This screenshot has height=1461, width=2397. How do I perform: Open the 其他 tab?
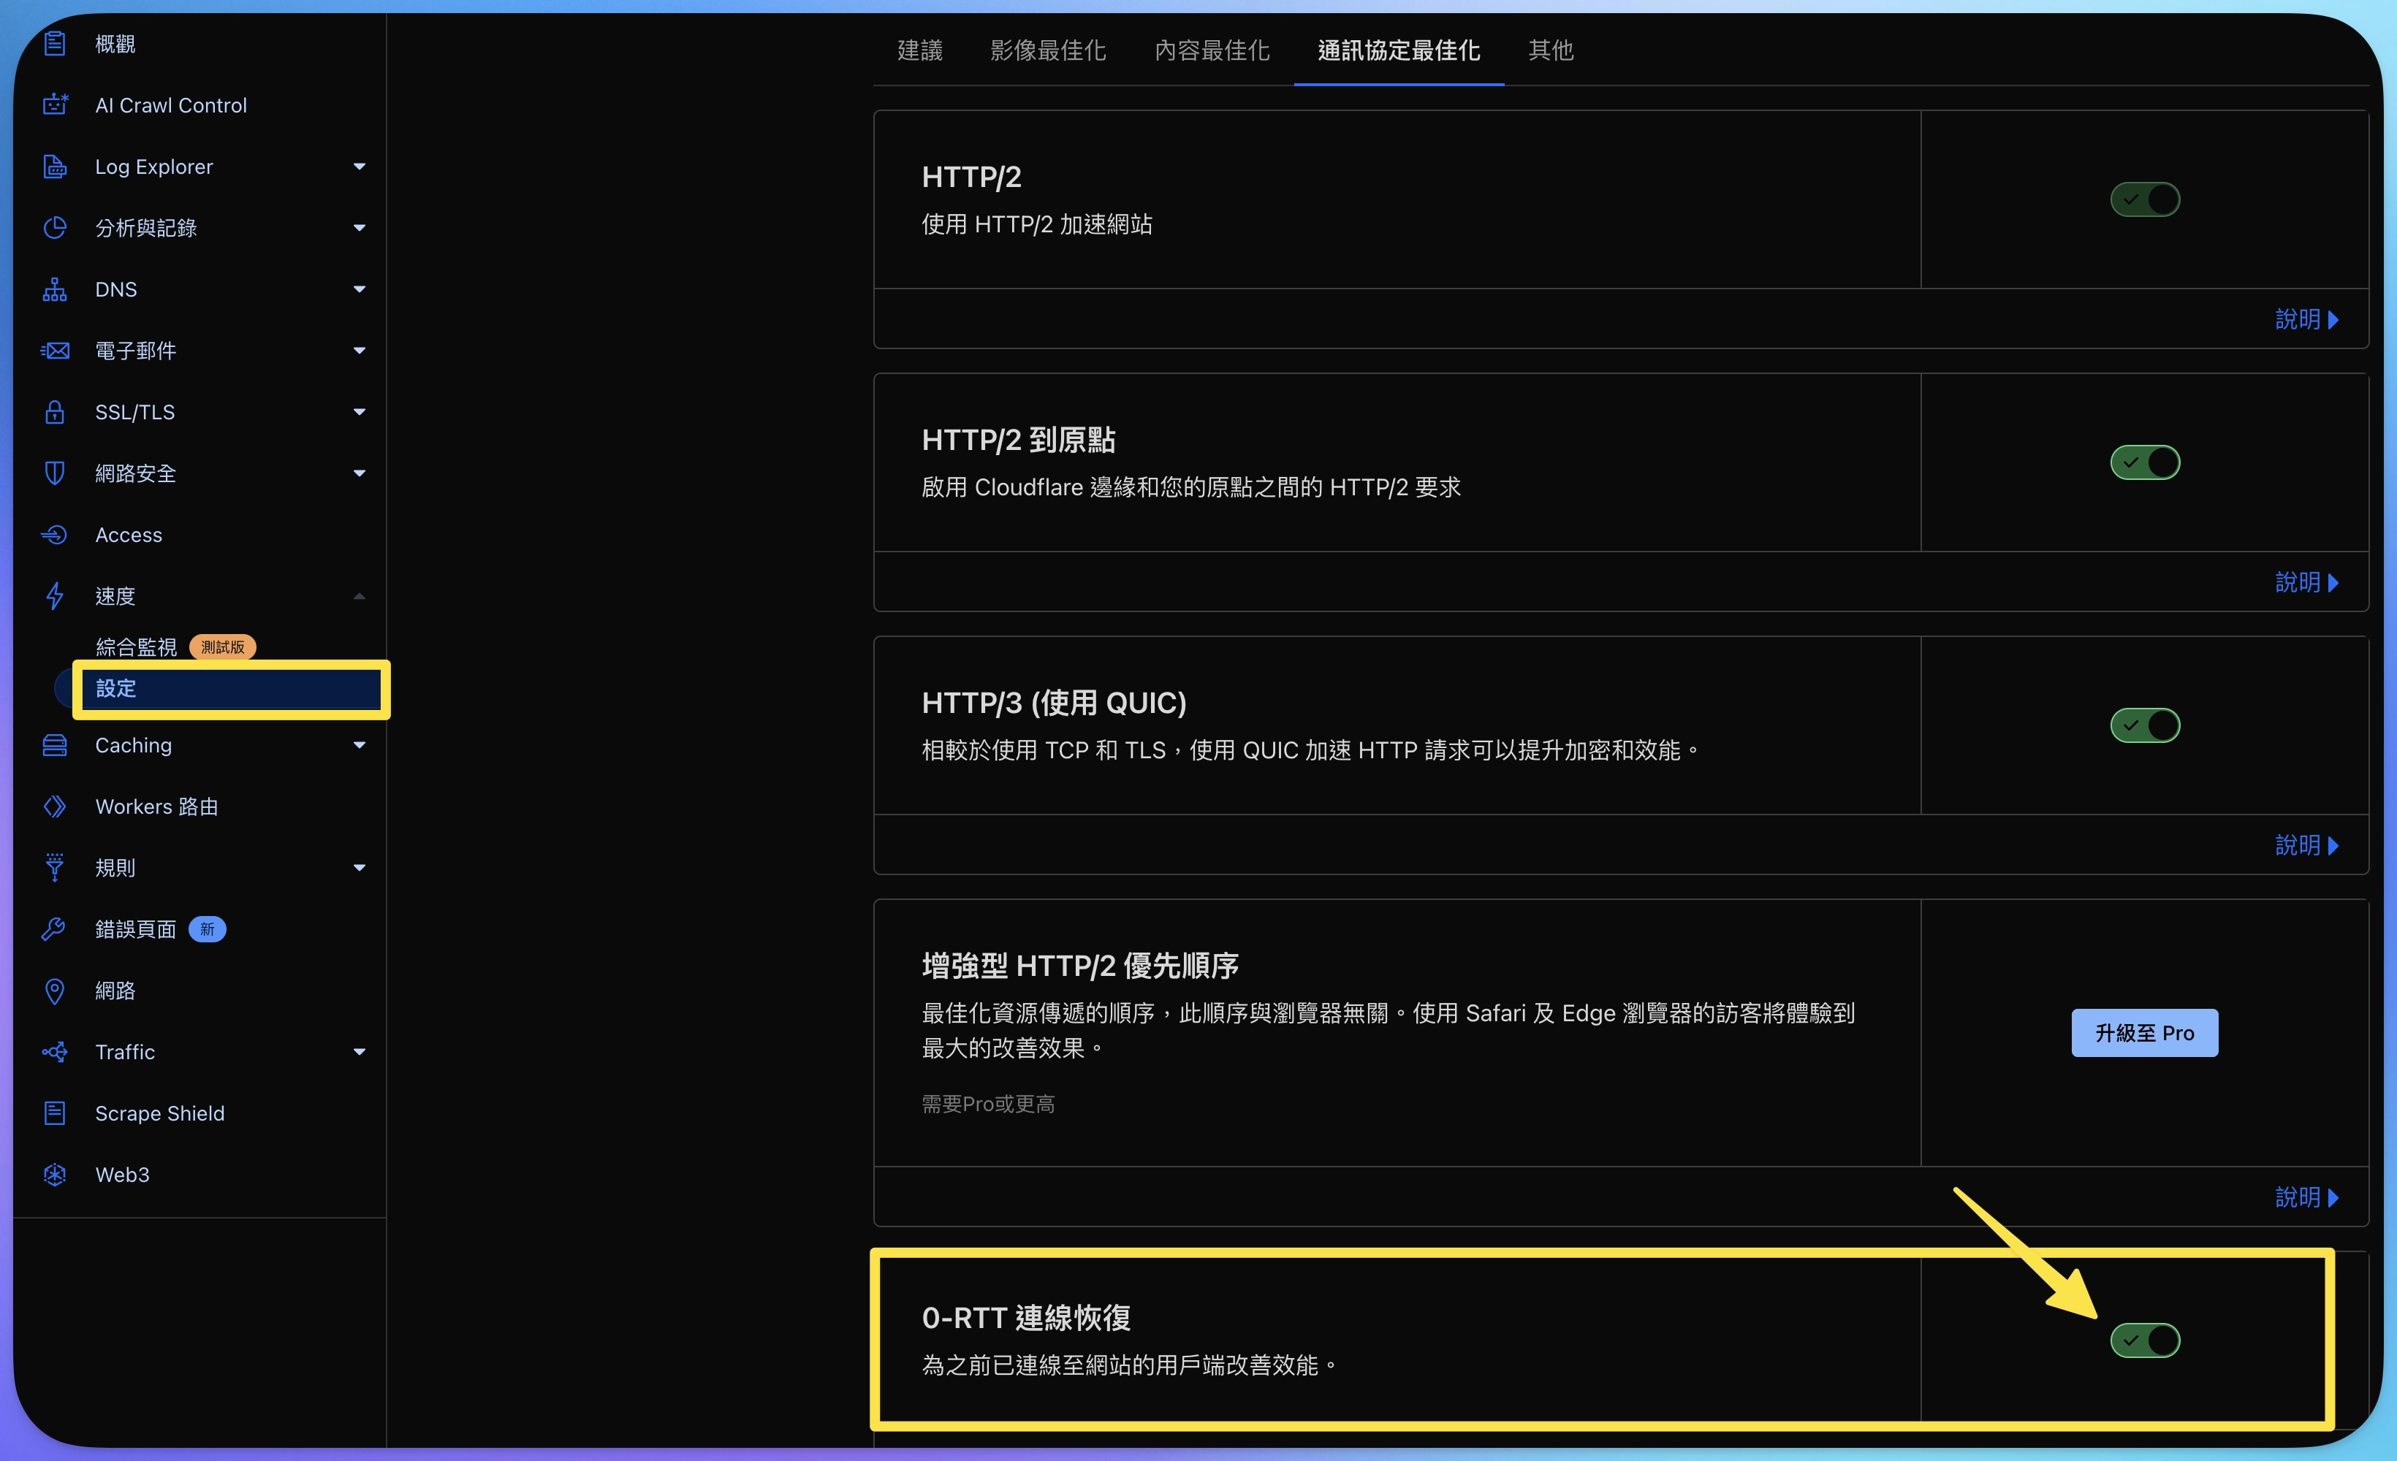pos(1550,50)
